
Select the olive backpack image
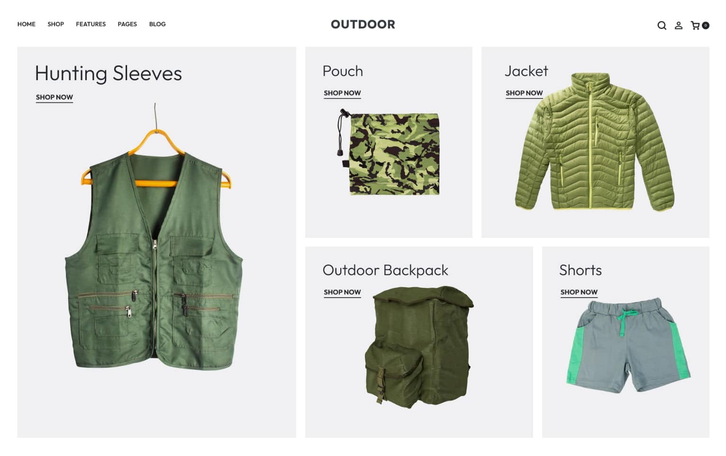419,347
